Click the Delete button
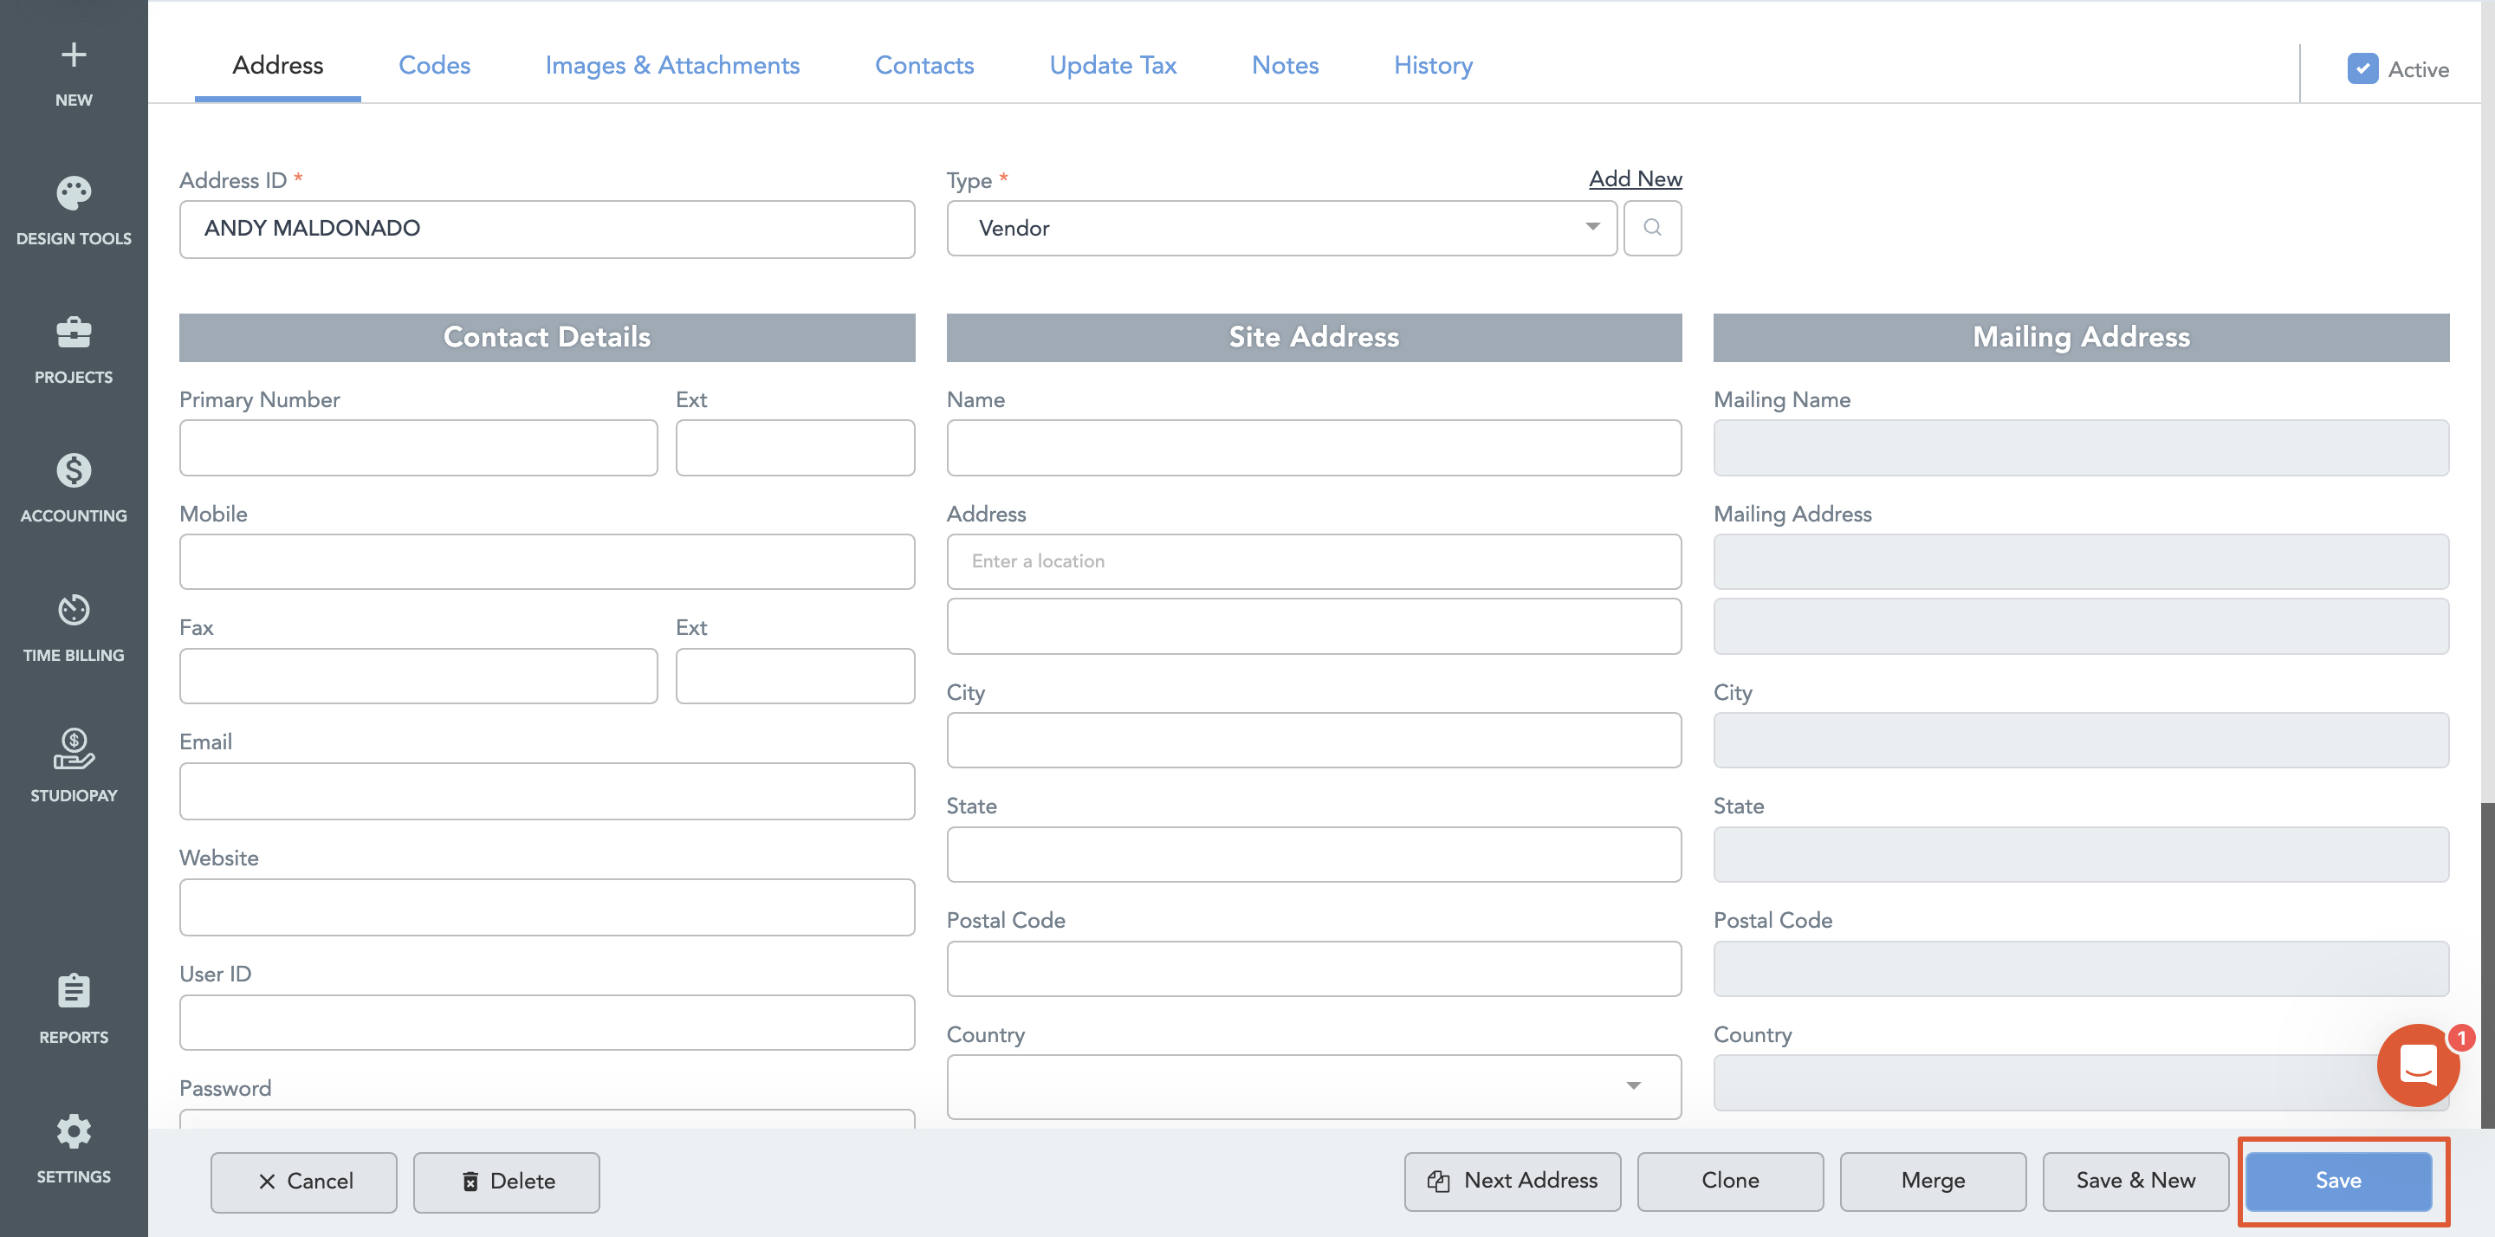Viewport: 2495px width, 1237px height. (x=507, y=1181)
